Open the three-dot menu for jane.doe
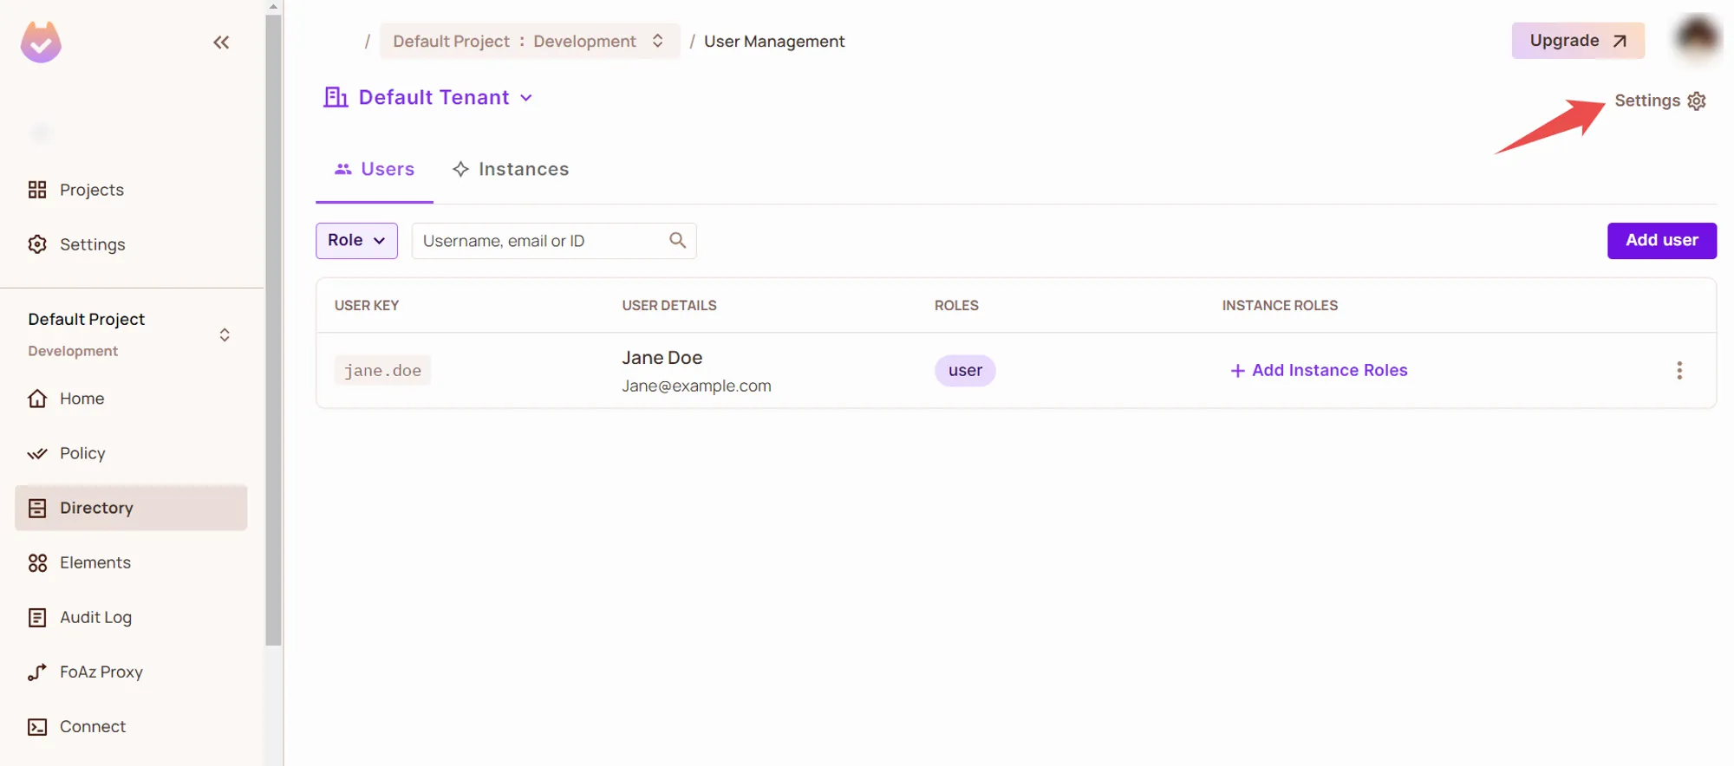The image size is (1734, 766). pyautogui.click(x=1679, y=371)
